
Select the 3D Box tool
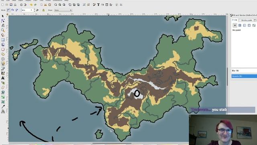[x=3, y=45]
